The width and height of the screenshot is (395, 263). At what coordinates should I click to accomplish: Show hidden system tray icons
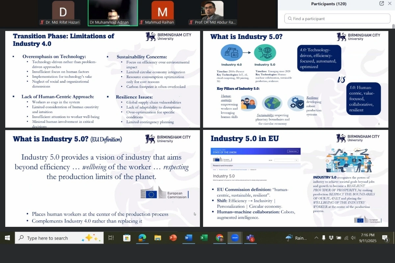pos(316,238)
